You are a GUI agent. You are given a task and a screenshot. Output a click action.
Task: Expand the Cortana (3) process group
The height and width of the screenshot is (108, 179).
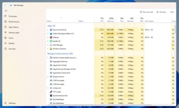tap(48, 88)
